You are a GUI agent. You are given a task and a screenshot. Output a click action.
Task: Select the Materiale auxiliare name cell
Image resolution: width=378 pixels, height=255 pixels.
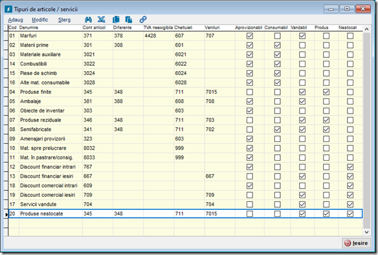50,55
